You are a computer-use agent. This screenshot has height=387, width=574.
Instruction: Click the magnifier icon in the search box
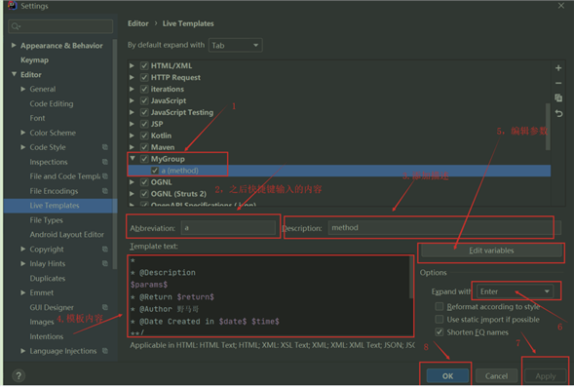(16, 26)
